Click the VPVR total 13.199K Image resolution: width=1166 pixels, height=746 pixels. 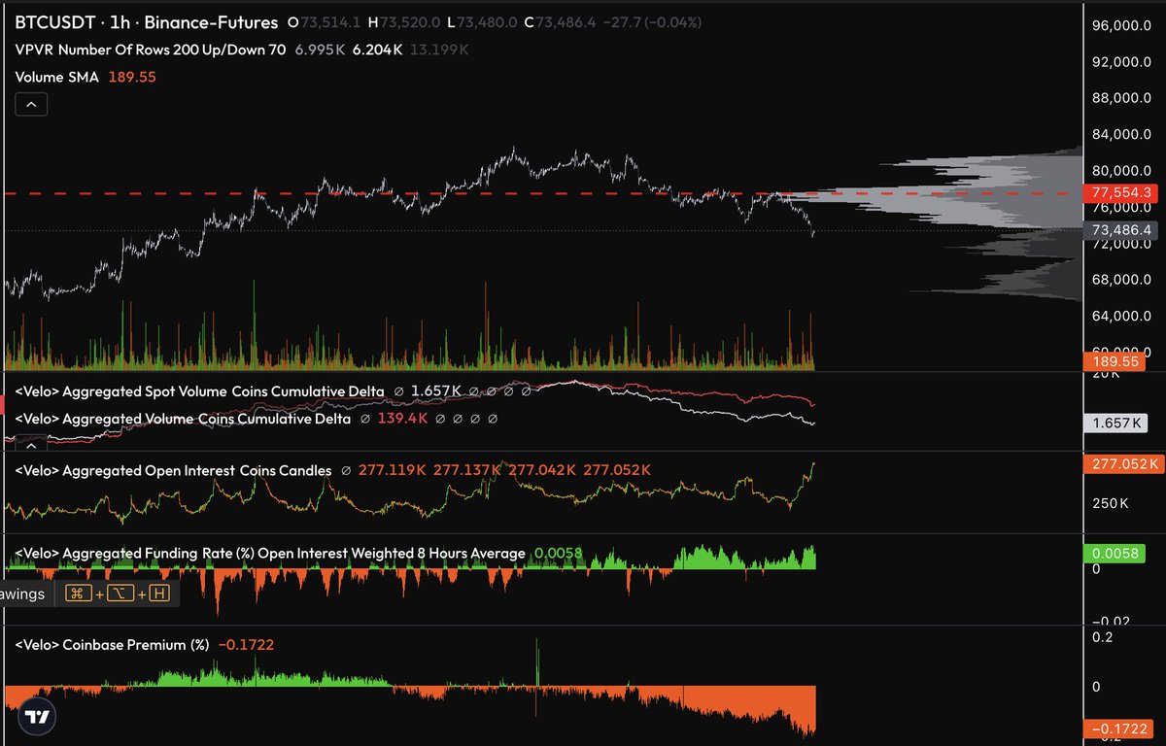pyautogui.click(x=437, y=49)
